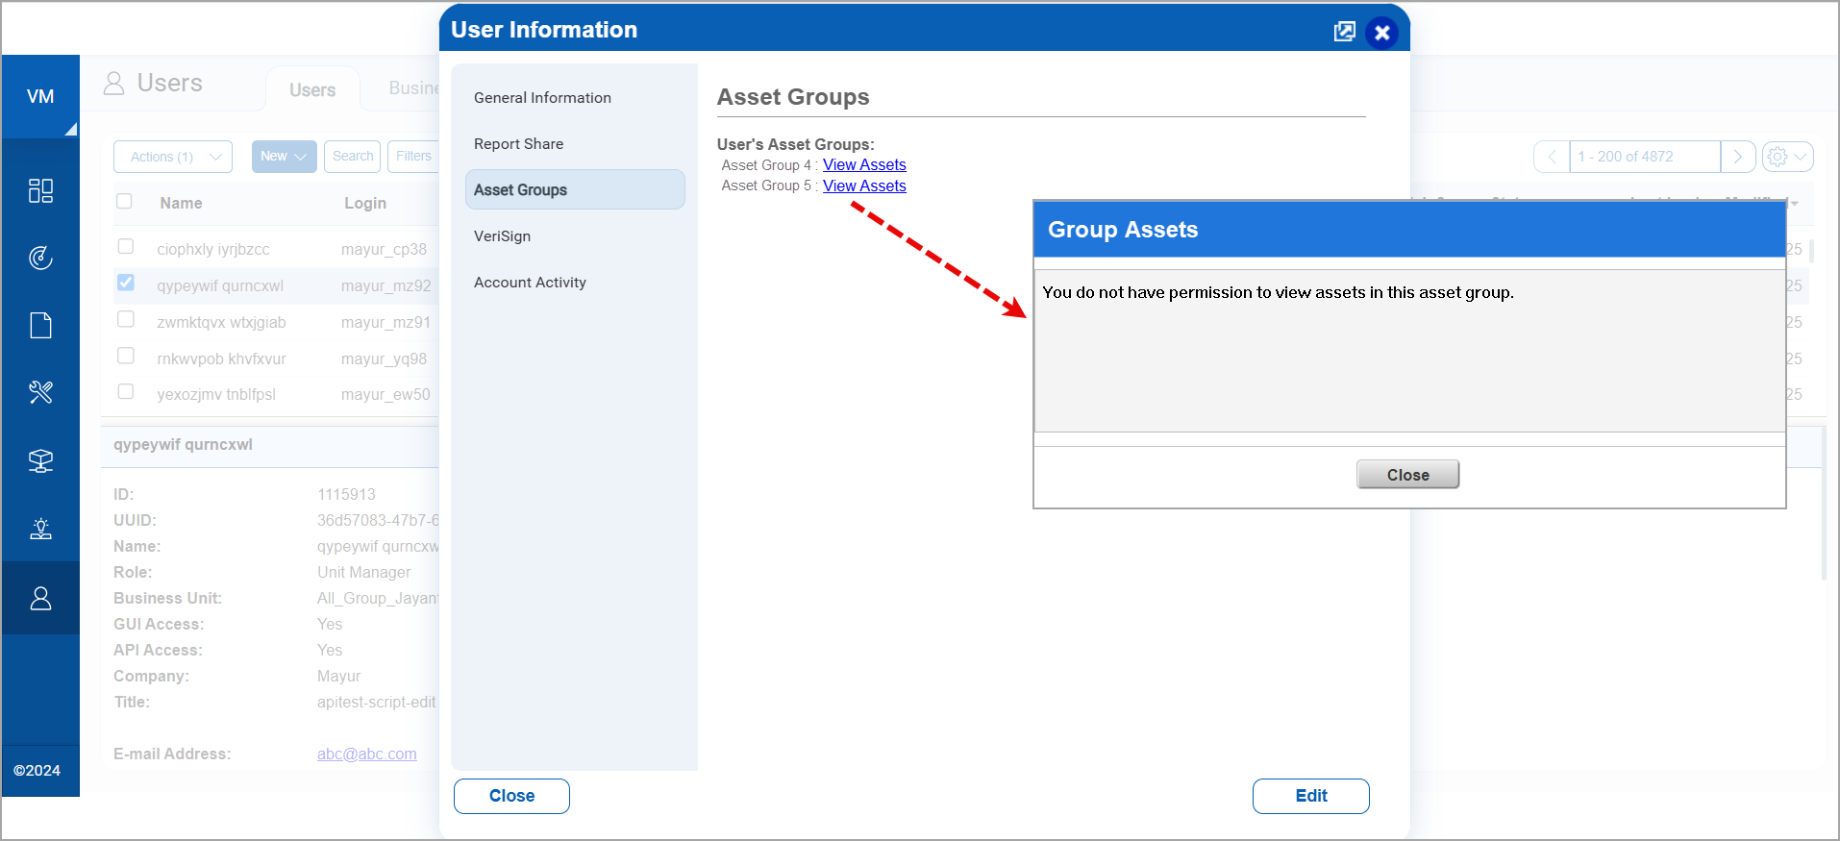1840x841 pixels.
Task: Check the zwmktqvx wtxjgiab row checkbox
Action: (x=125, y=319)
